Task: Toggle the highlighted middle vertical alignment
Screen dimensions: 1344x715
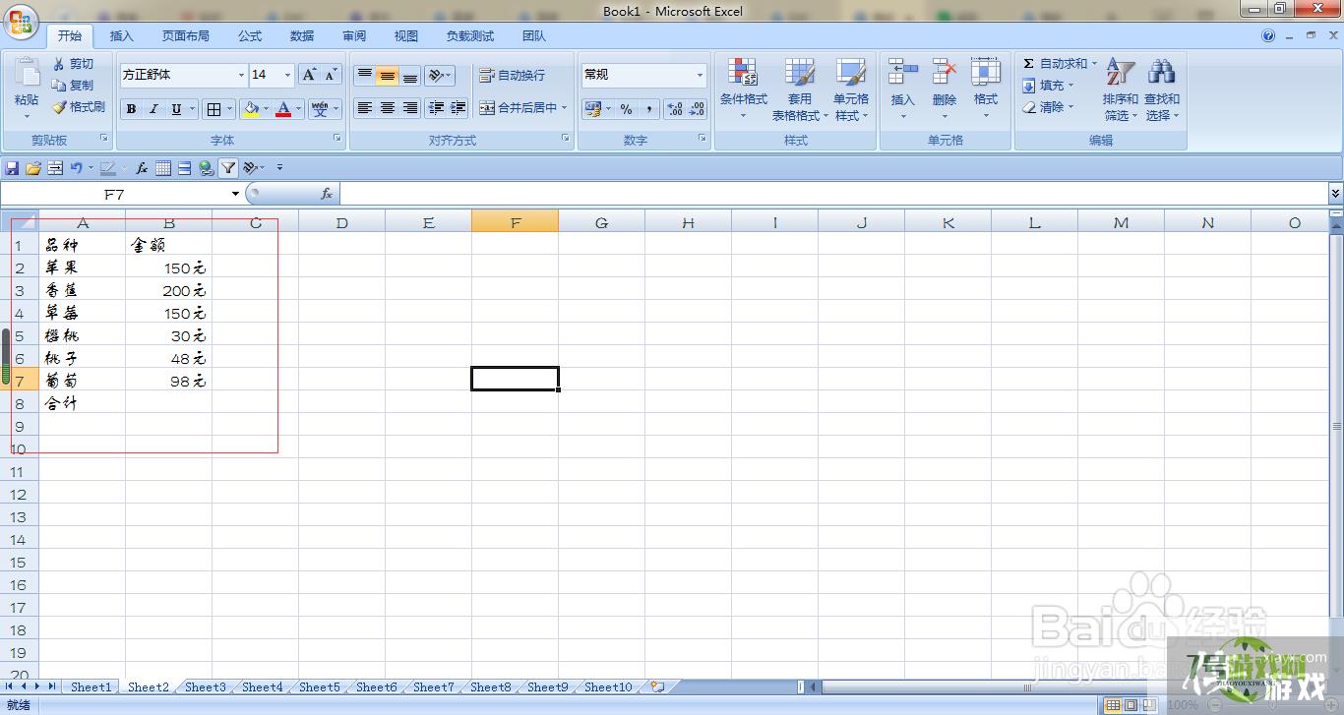Action: [387, 75]
